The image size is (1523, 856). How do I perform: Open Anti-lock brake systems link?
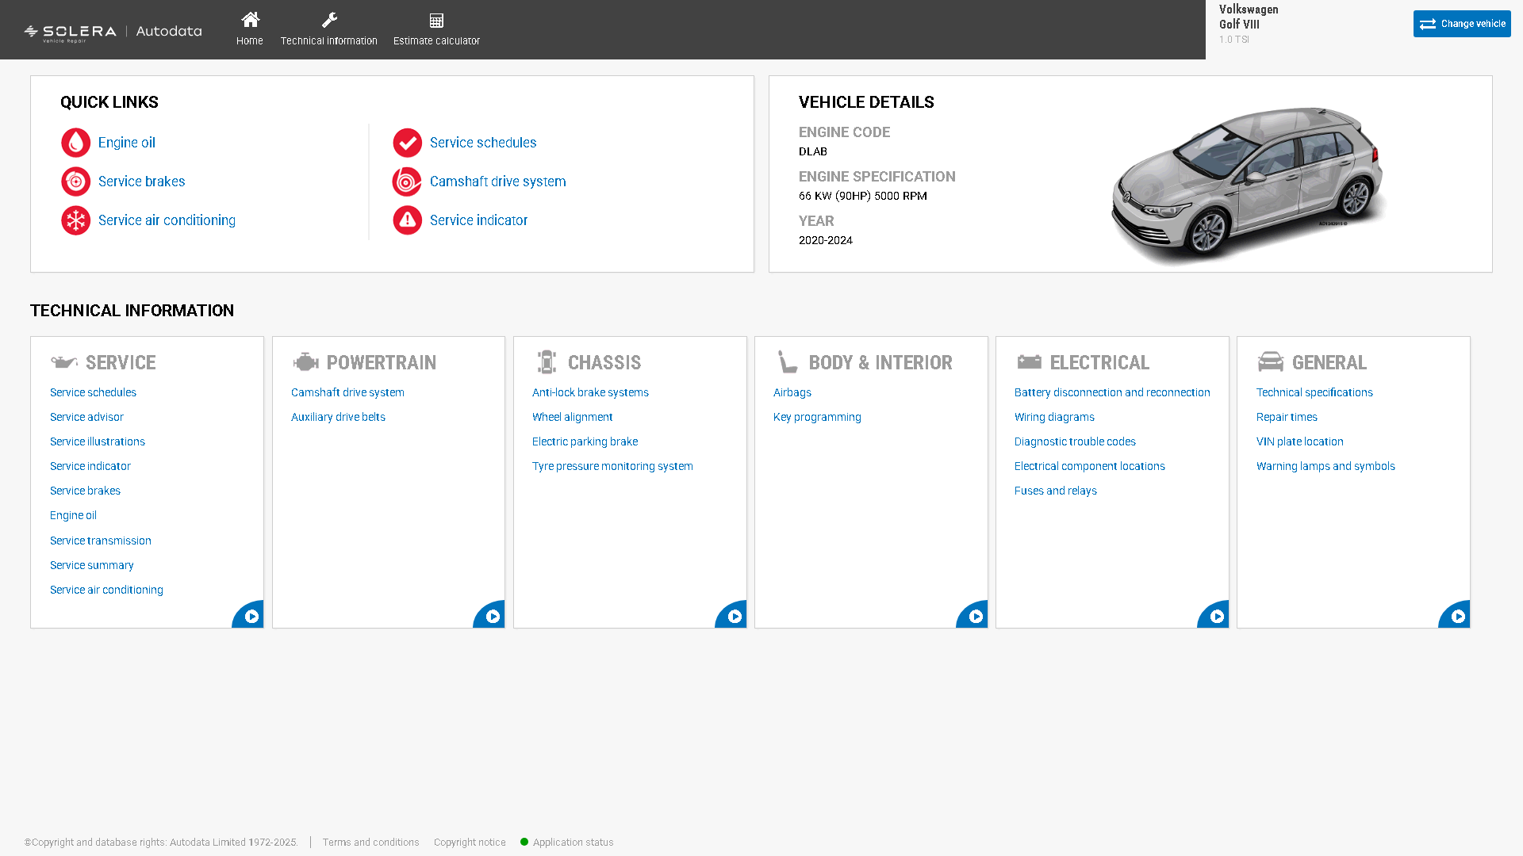click(x=591, y=392)
